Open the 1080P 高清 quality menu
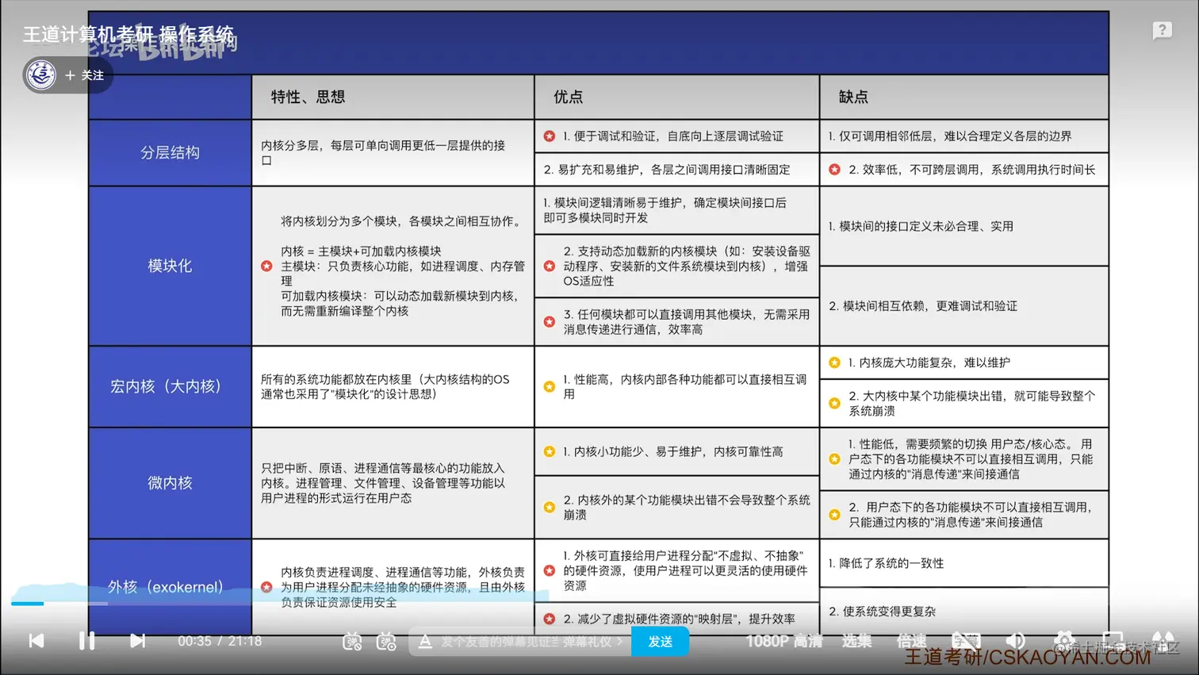1199x675 pixels. 783,641
